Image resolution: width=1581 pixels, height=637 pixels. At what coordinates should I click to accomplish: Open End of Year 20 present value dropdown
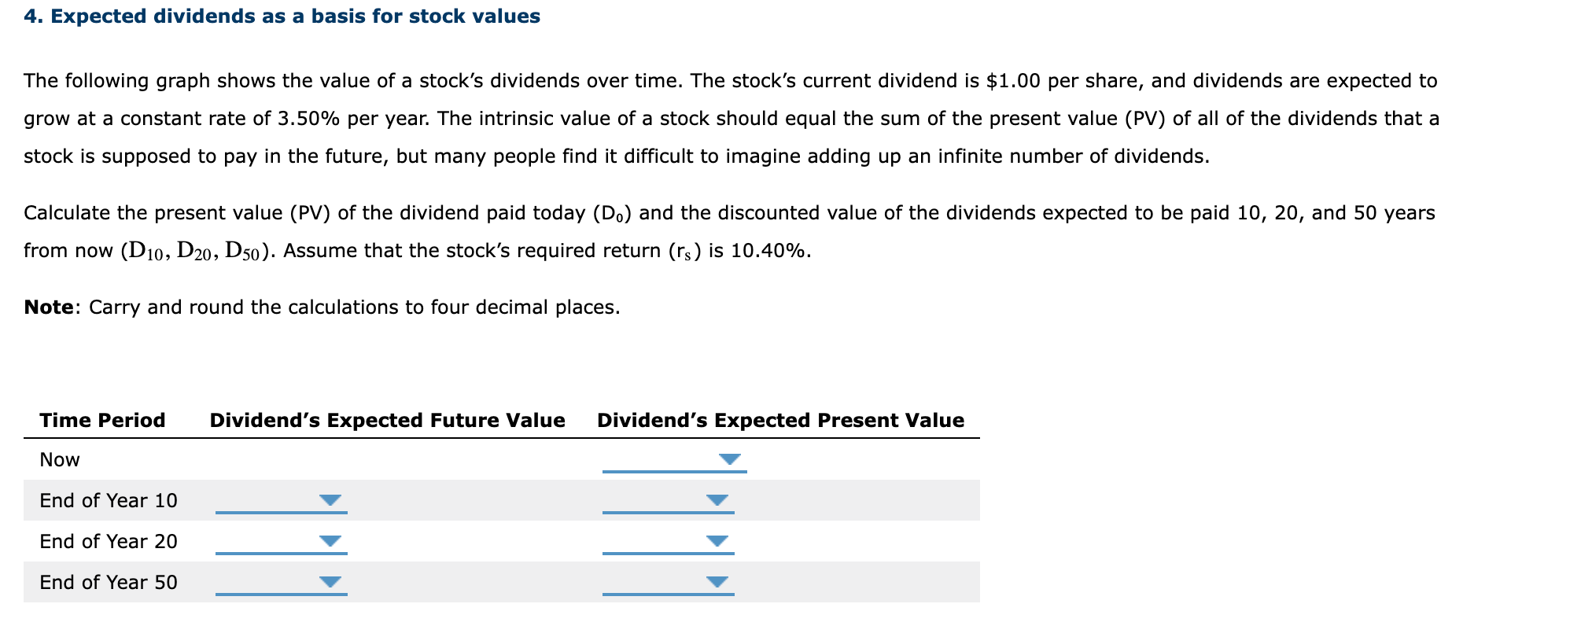point(717,540)
